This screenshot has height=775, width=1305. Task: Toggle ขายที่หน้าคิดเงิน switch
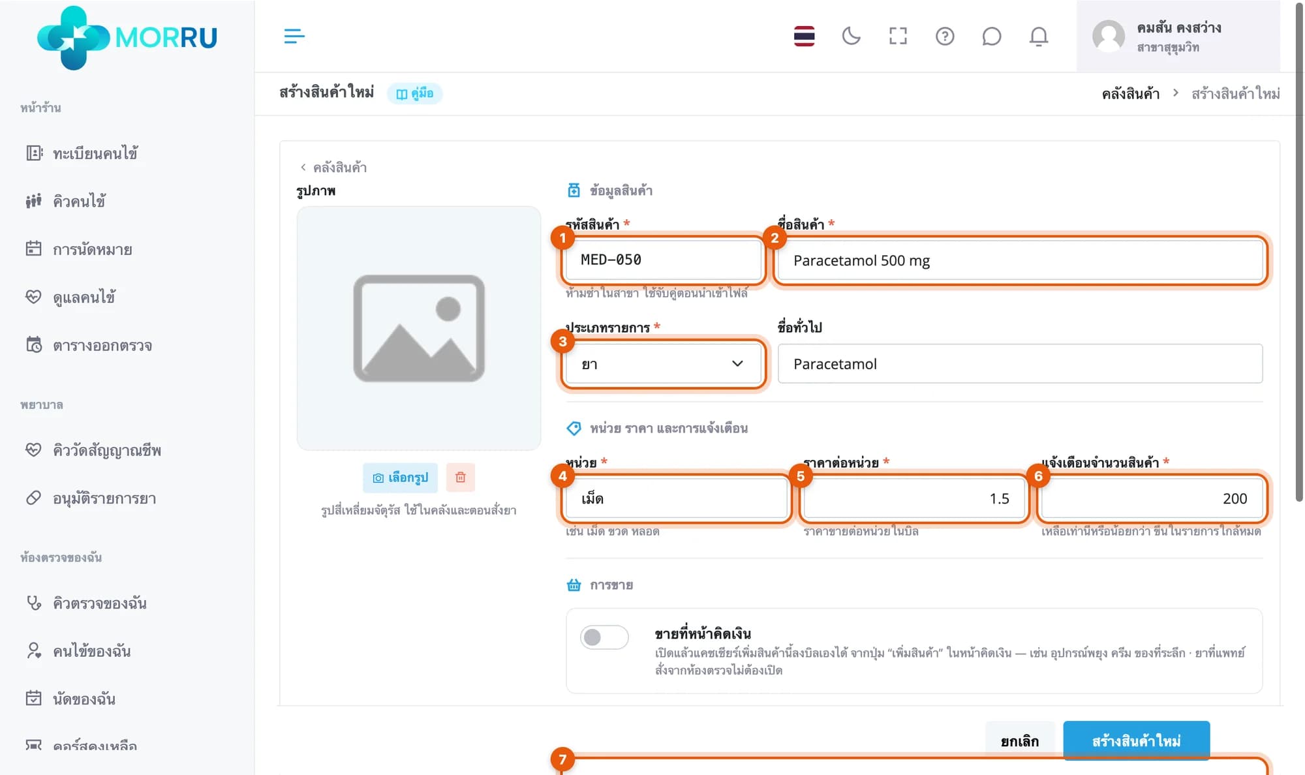tap(604, 637)
